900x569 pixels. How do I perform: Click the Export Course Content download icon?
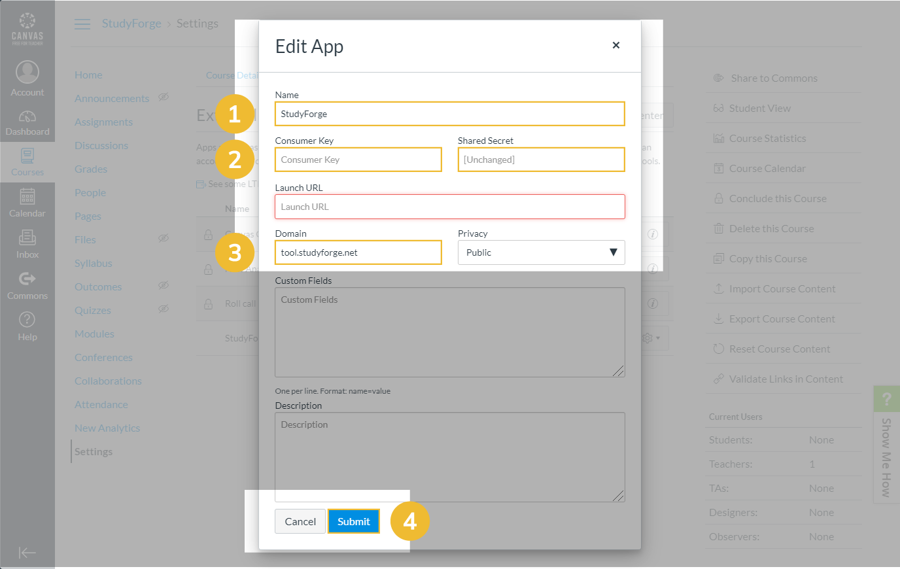(718, 319)
